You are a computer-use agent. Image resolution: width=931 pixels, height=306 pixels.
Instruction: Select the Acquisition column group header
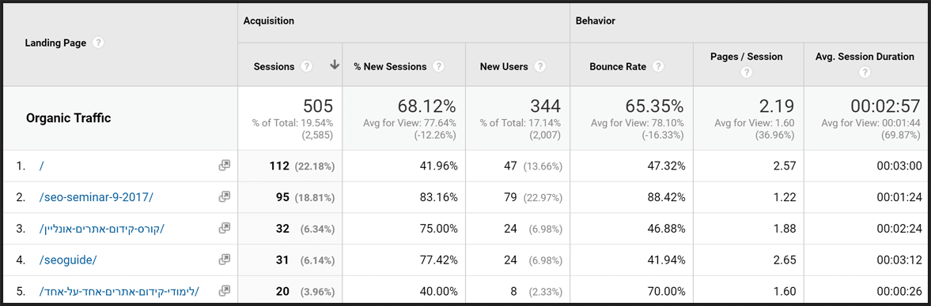[x=269, y=21]
